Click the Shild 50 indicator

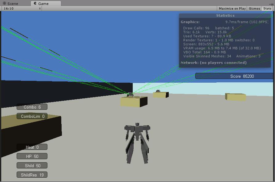(32, 165)
